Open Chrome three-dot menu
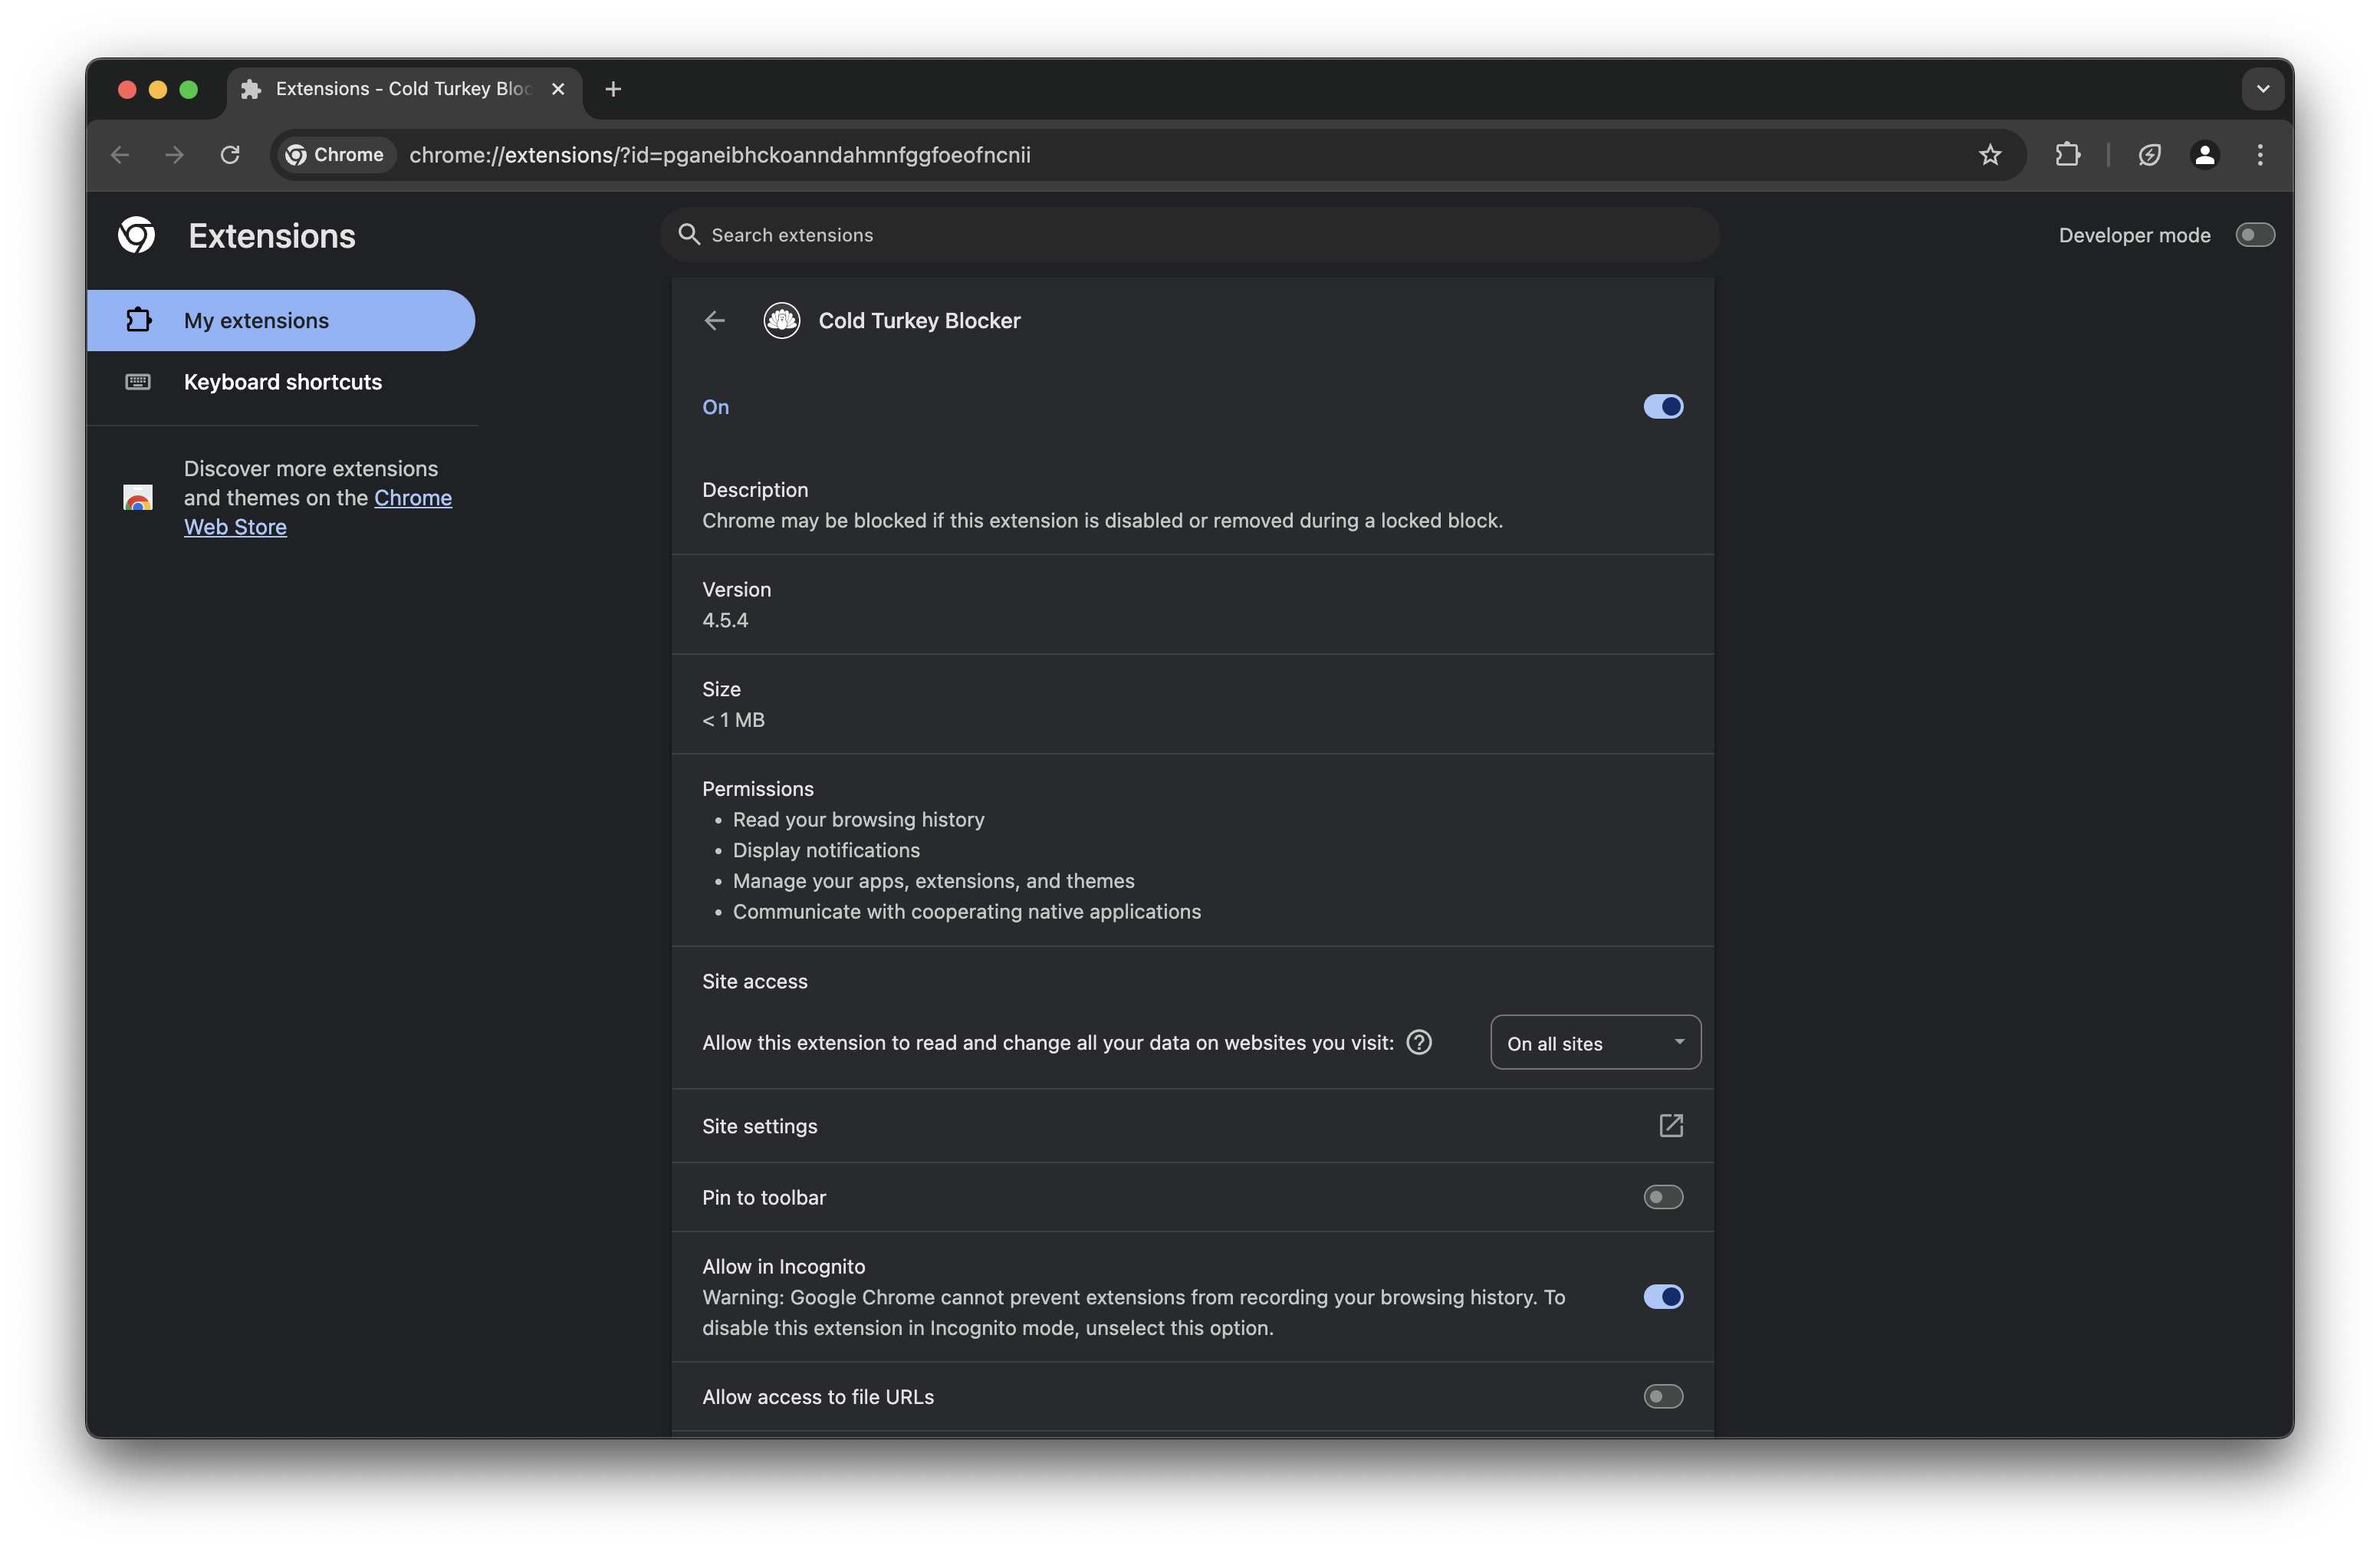The height and width of the screenshot is (1552, 2380). coord(2260,155)
